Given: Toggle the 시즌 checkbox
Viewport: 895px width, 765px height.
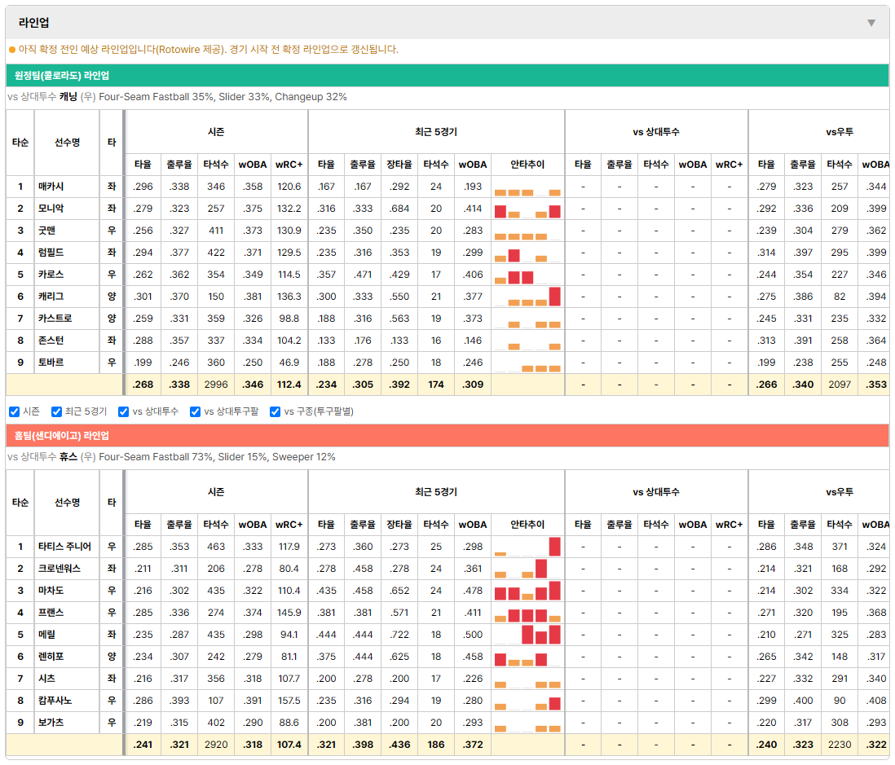Looking at the screenshot, I should point(15,412).
